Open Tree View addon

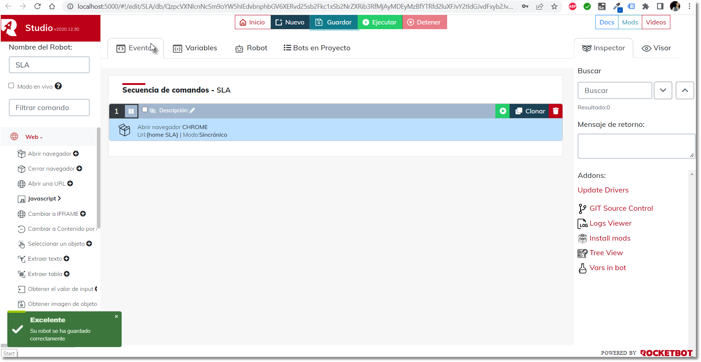coord(606,253)
